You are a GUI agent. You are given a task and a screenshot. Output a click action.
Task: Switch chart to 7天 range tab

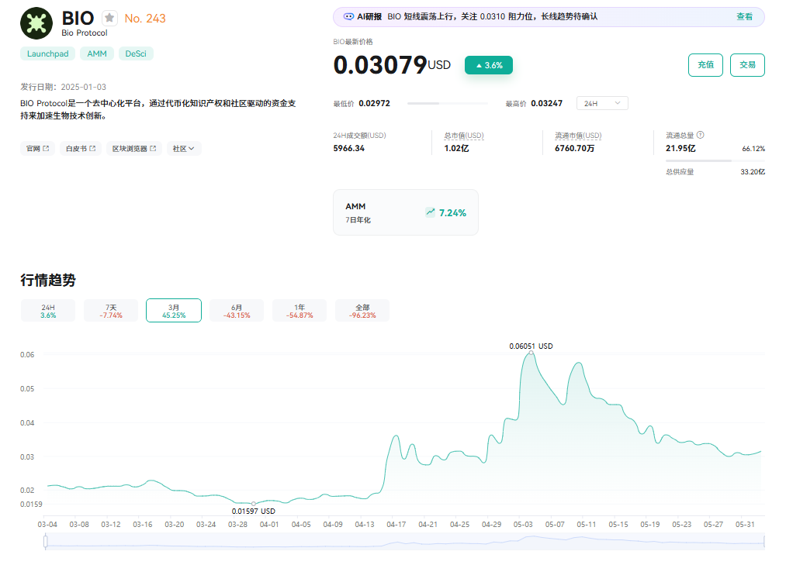(x=111, y=311)
